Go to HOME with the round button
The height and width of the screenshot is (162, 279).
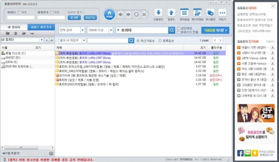(x=109, y=14)
